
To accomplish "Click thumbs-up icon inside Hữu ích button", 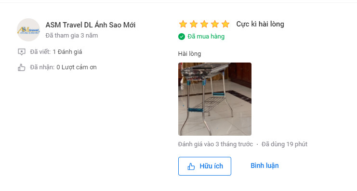I will [191, 166].
